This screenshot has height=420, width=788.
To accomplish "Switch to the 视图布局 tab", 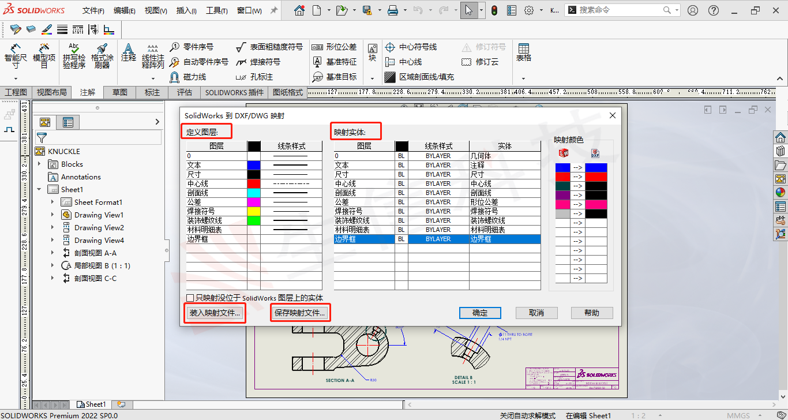I will pyautogui.click(x=51, y=92).
